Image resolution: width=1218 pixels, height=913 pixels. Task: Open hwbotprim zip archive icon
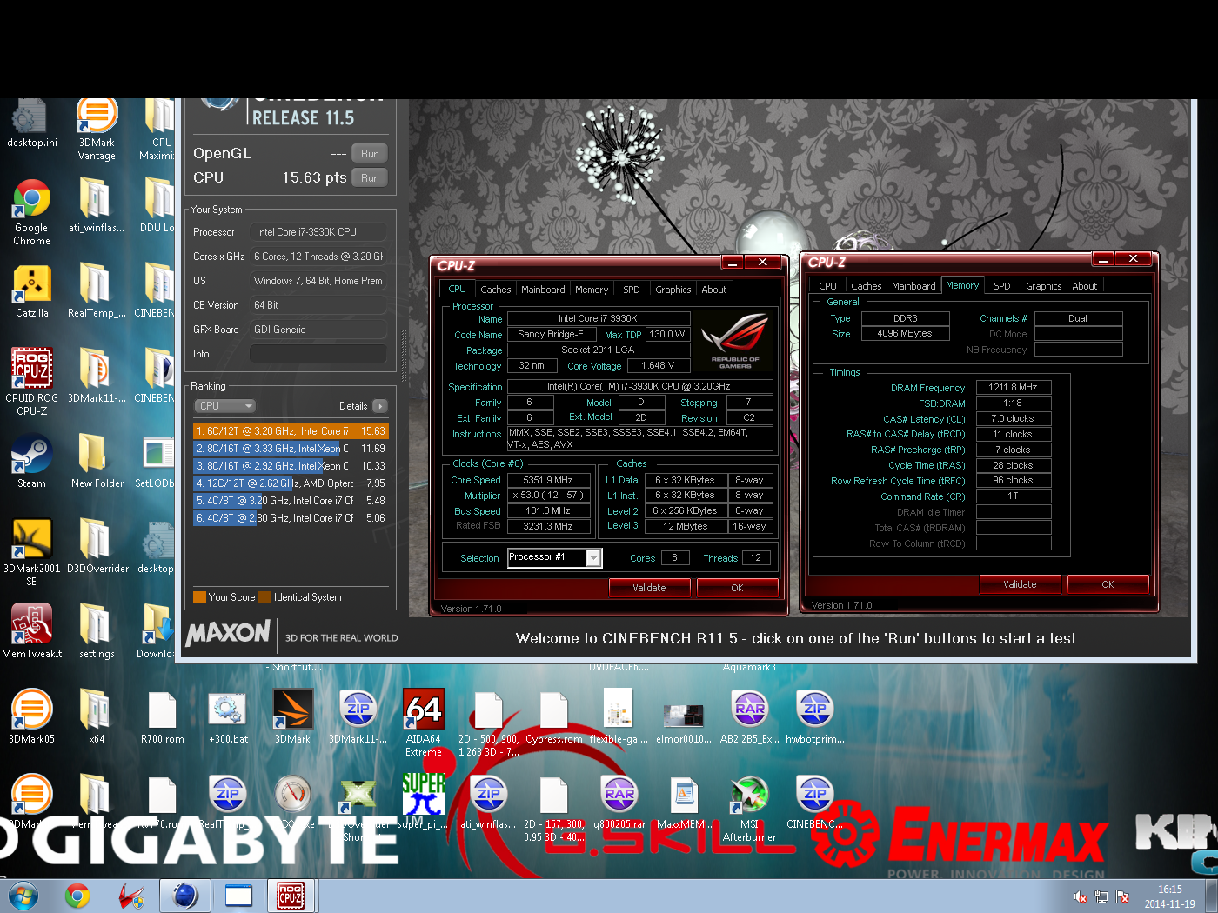tap(814, 716)
